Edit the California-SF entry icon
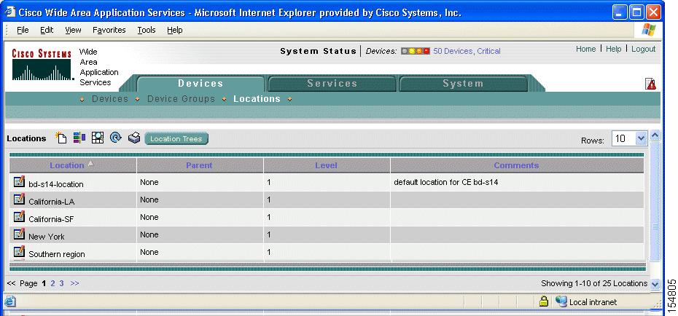The image size is (678, 316). (x=19, y=217)
